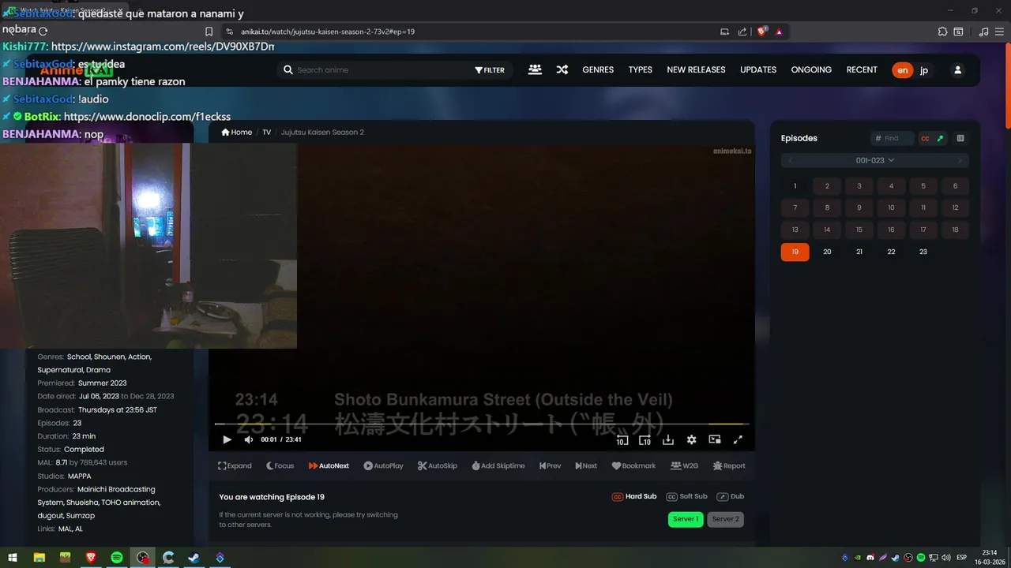Toggle the browser sidebar panel icon

(958, 32)
